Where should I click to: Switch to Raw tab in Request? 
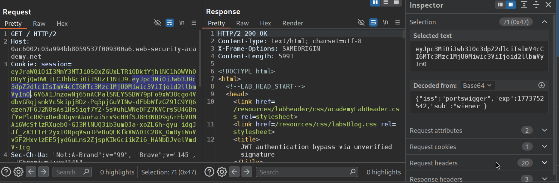click(x=39, y=24)
